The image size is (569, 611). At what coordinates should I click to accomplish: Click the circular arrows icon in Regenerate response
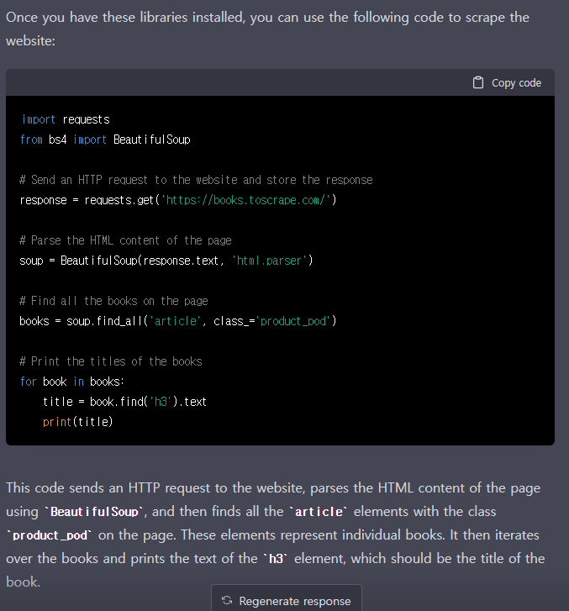point(227,600)
